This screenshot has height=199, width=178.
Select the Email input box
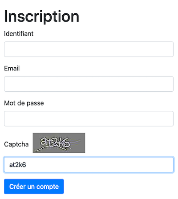point(89,84)
